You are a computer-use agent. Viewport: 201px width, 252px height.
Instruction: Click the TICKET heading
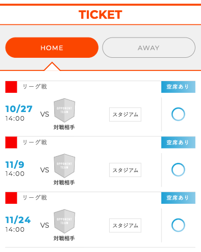point(100,15)
